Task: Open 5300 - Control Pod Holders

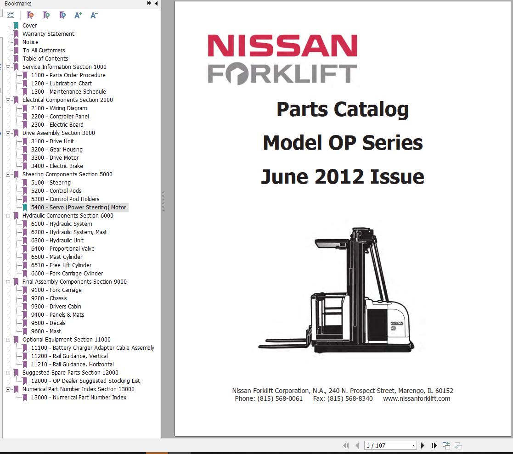Action: point(65,199)
